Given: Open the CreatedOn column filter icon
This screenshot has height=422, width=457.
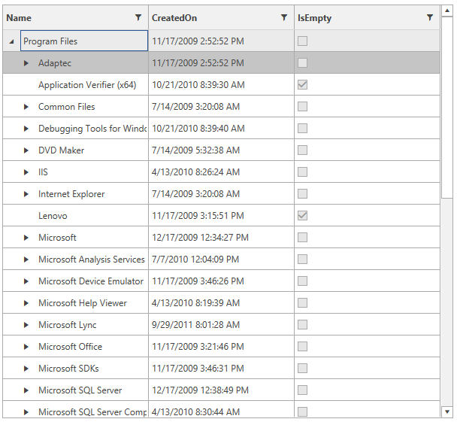Looking at the screenshot, I should coord(284,18).
